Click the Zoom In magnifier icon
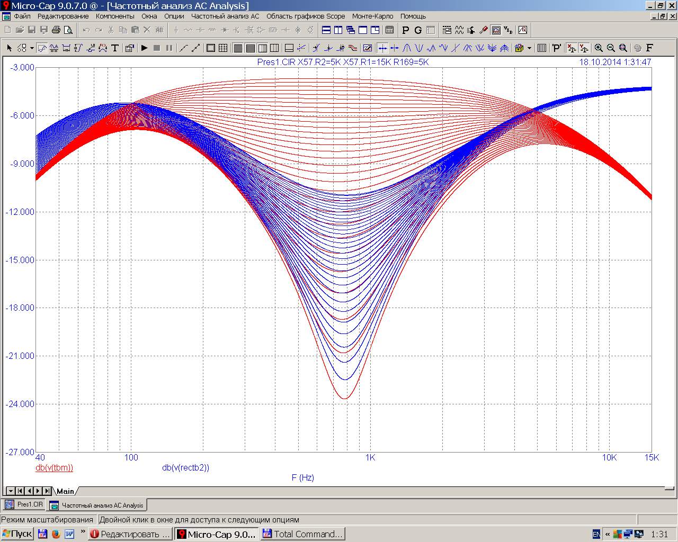 pos(599,48)
